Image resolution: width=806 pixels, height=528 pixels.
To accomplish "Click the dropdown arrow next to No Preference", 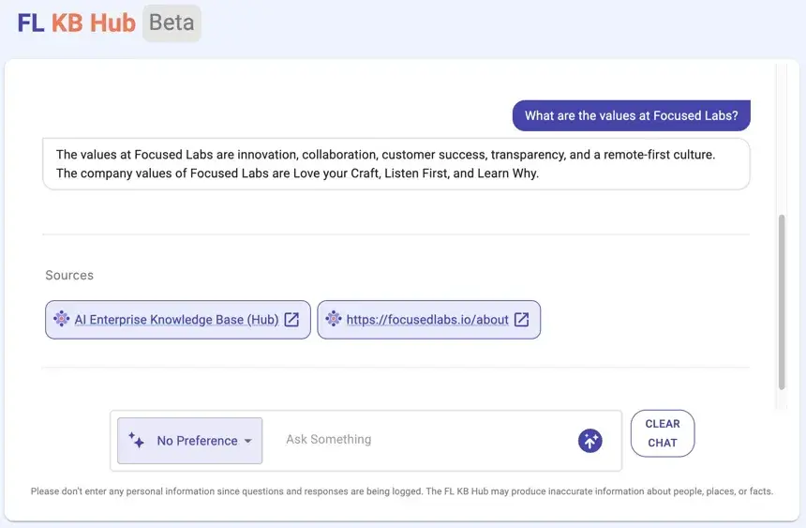I will click(x=248, y=441).
